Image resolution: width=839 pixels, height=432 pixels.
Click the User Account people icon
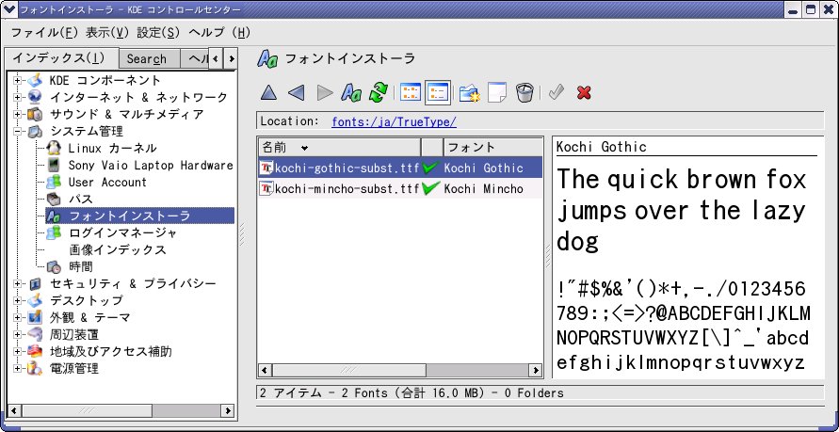(x=54, y=183)
